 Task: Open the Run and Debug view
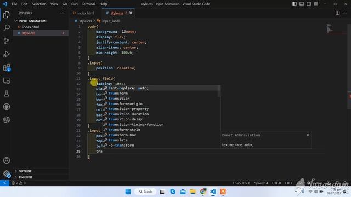coord(7,54)
